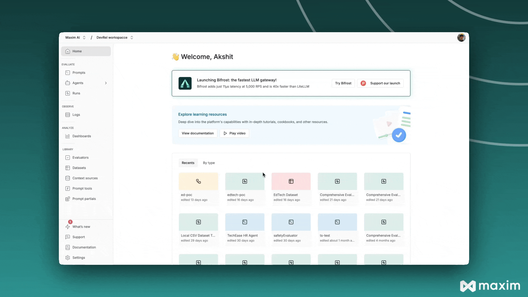This screenshot has height=297, width=528.
Task: Open the user profile avatar
Action: (461, 38)
